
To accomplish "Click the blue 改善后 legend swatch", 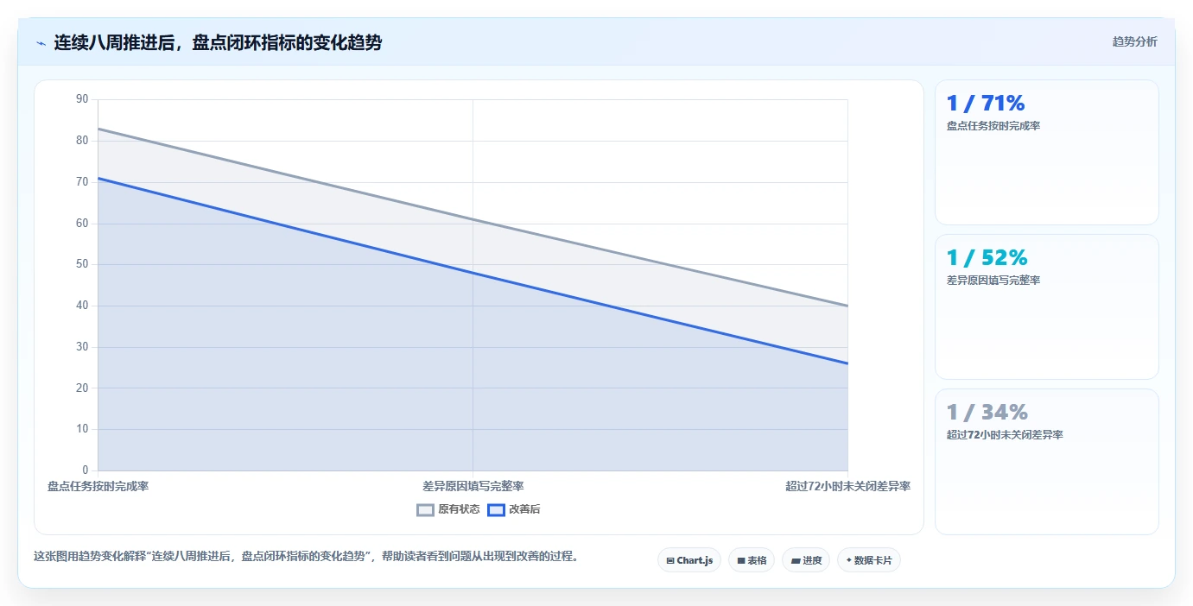I will pos(496,509).
